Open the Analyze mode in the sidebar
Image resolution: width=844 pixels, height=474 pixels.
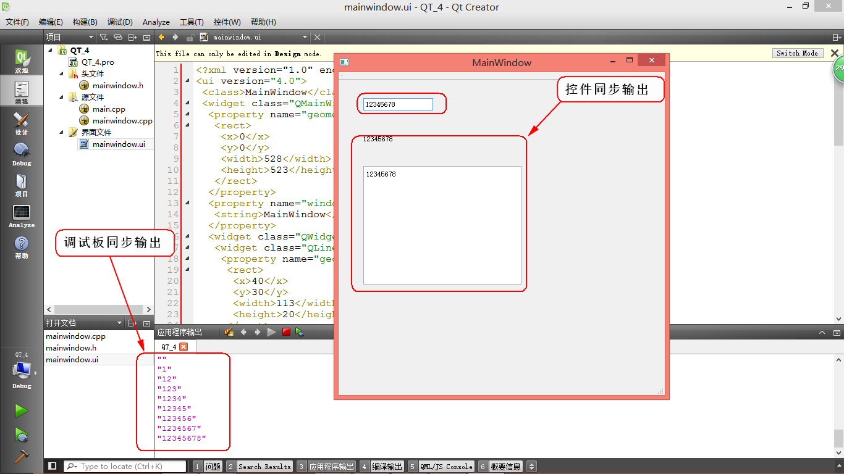(x=22, y=216)
